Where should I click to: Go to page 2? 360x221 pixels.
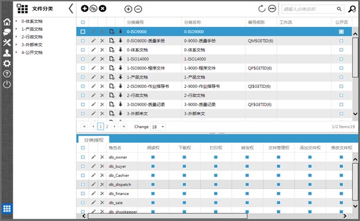(107, 126)
